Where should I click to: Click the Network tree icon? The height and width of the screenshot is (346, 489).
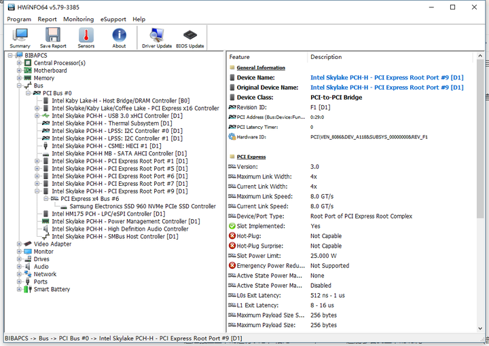coord(28,274)
